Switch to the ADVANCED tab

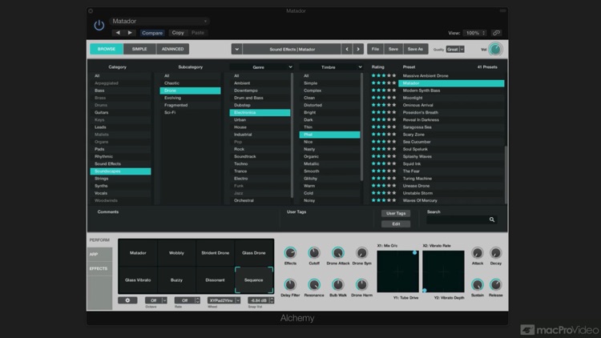[x=172, y=49]
